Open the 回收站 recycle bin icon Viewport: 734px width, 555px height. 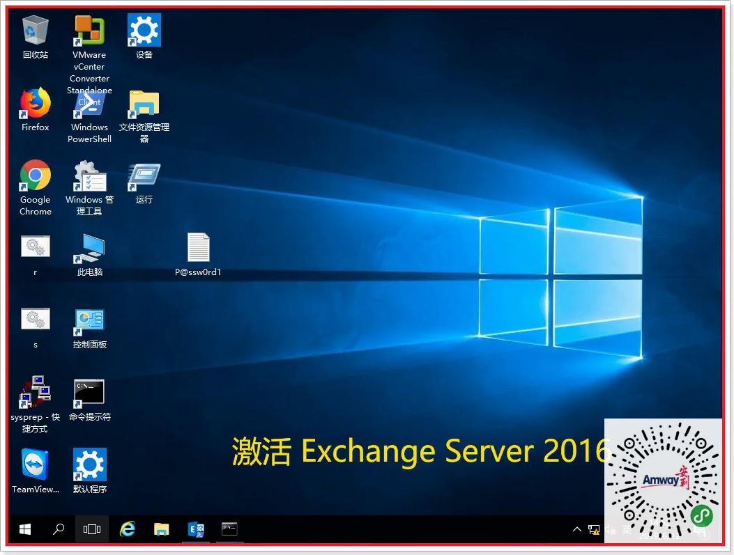[35, 38]
